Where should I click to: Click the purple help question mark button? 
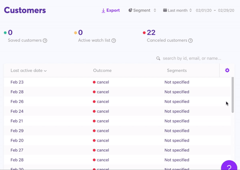229,166
